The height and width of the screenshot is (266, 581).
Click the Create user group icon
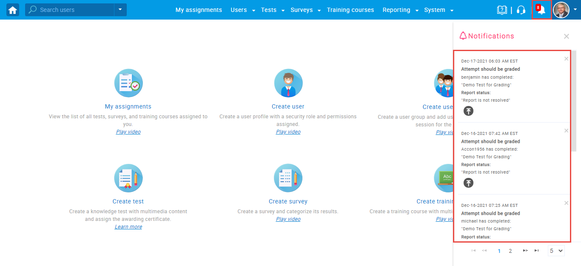click(444, 83)
